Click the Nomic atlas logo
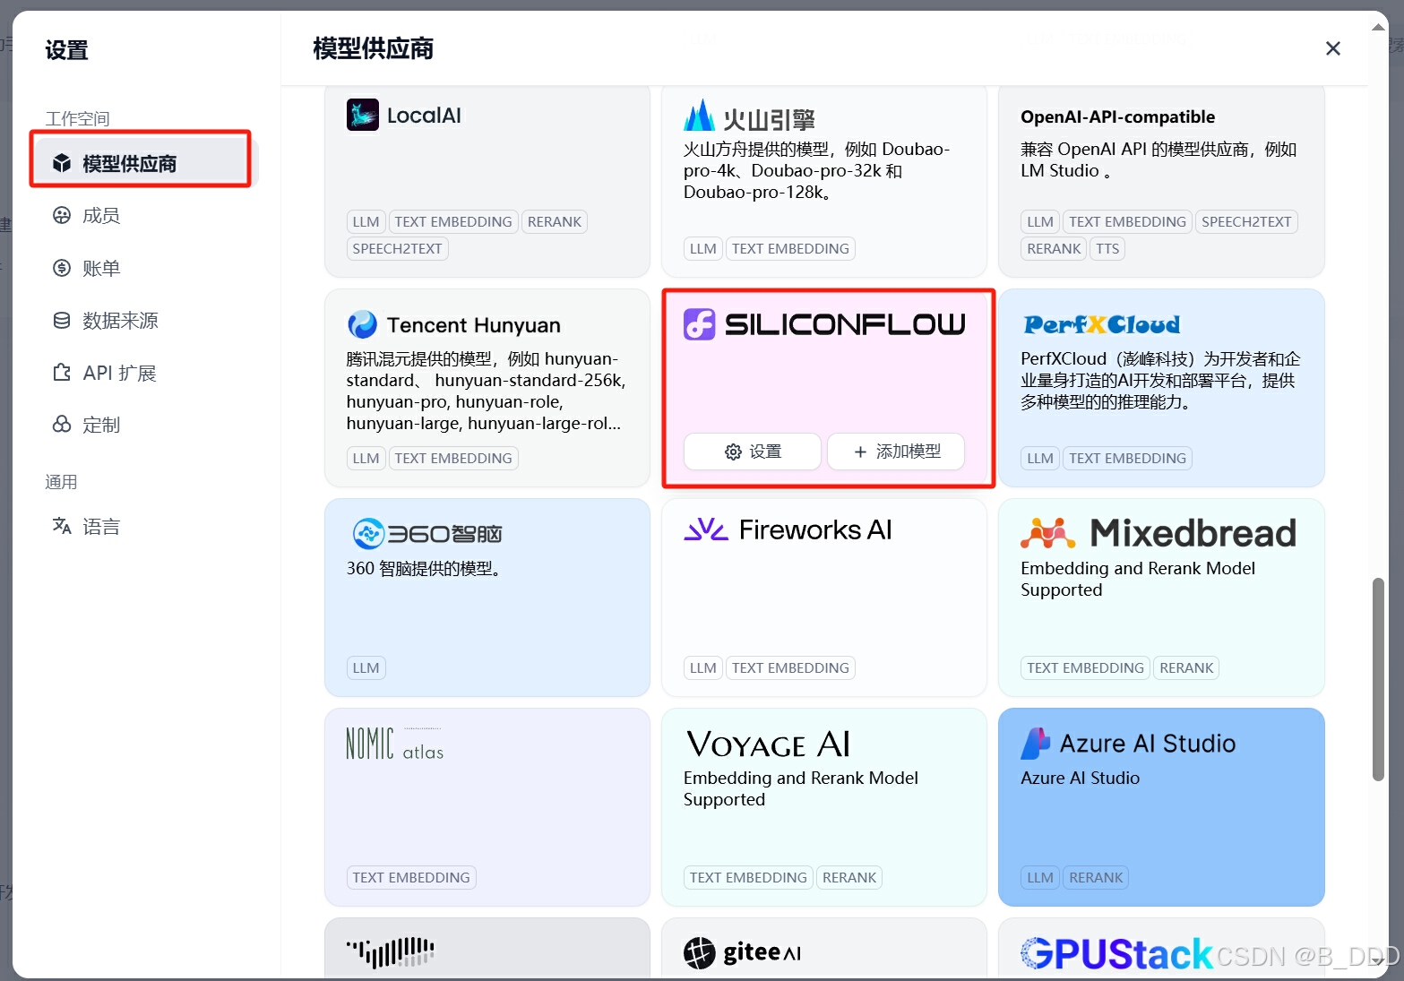Image resolution: width=1404 pixels, height=981 pixels. pos(395,744)
